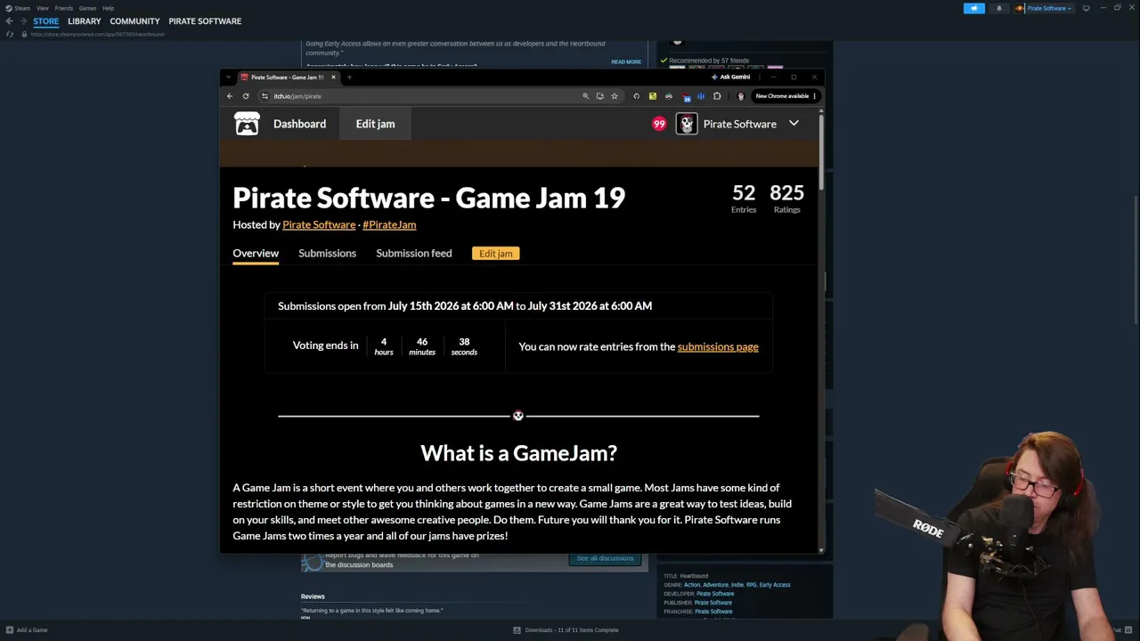Open the Edit jam page in top nav
This screenshot has height=641, width=1140.
coord(375,124)
